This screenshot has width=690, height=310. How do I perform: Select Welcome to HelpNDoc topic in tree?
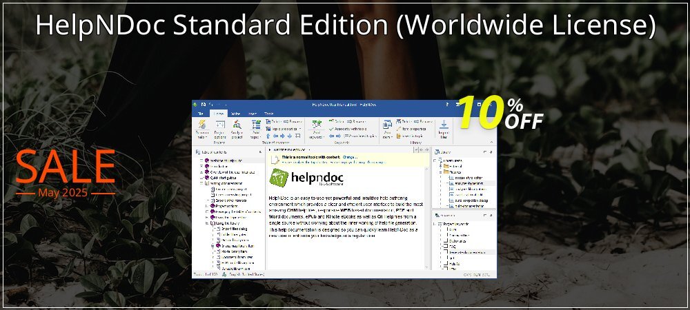pos(226,161)
